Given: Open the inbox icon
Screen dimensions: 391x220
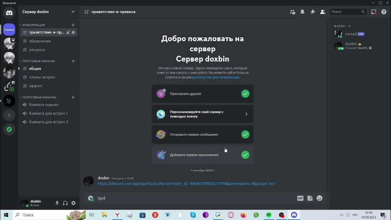Looking at the screenshot, I should 374,12.
